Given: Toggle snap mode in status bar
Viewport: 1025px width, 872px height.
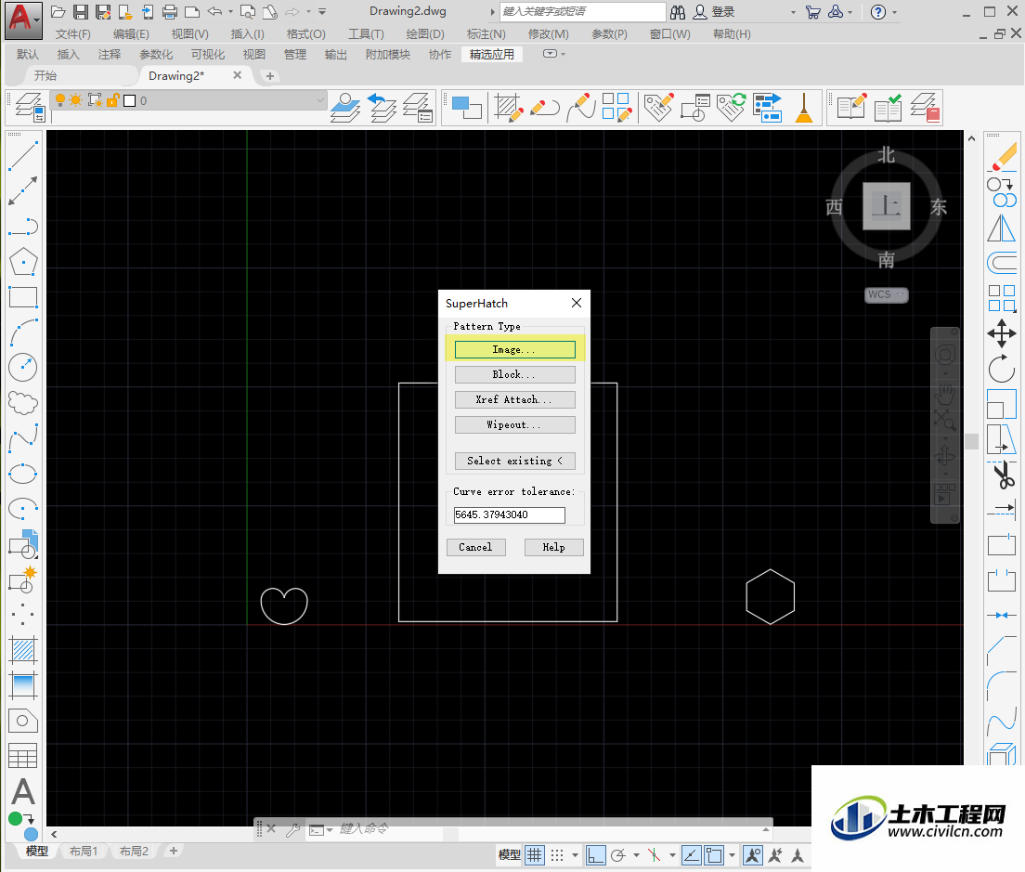Looking at the screenshot, I should point(557,855).
